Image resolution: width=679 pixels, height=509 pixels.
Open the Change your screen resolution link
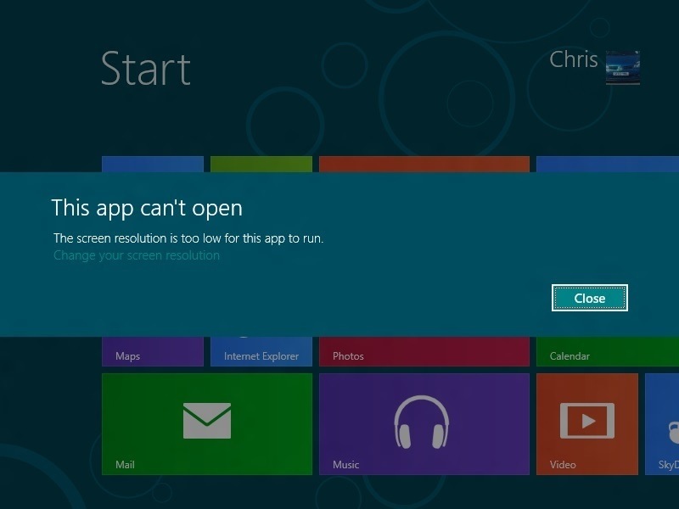pos(137,255)
